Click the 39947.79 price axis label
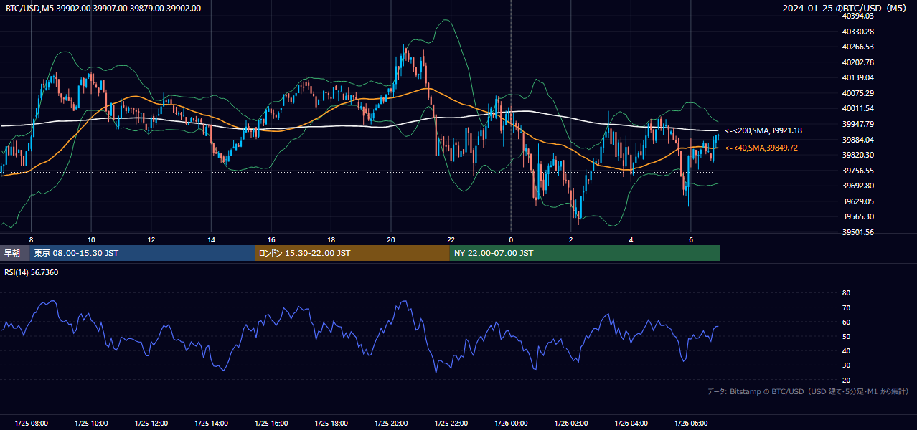The image size is (917, 430). [x=858, y=124]
